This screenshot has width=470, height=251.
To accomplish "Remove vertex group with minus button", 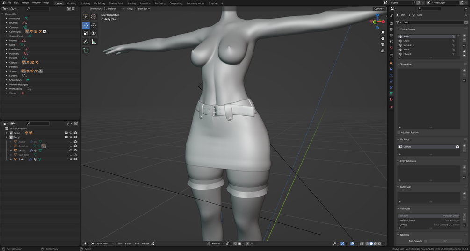I will [x=464, y=40].
